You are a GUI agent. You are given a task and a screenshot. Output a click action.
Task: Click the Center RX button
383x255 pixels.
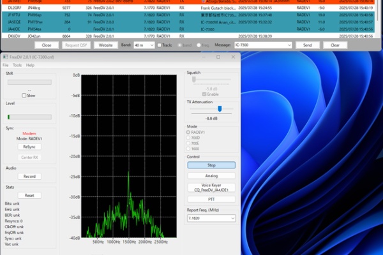29,157
